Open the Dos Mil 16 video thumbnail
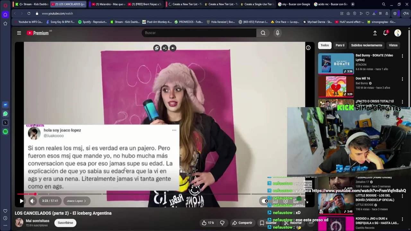The image size is (411, 231). pyautogui.click(x=336, y=87)
